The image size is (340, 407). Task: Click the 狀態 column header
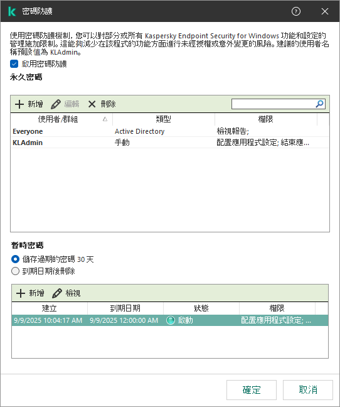coord(201,308)
